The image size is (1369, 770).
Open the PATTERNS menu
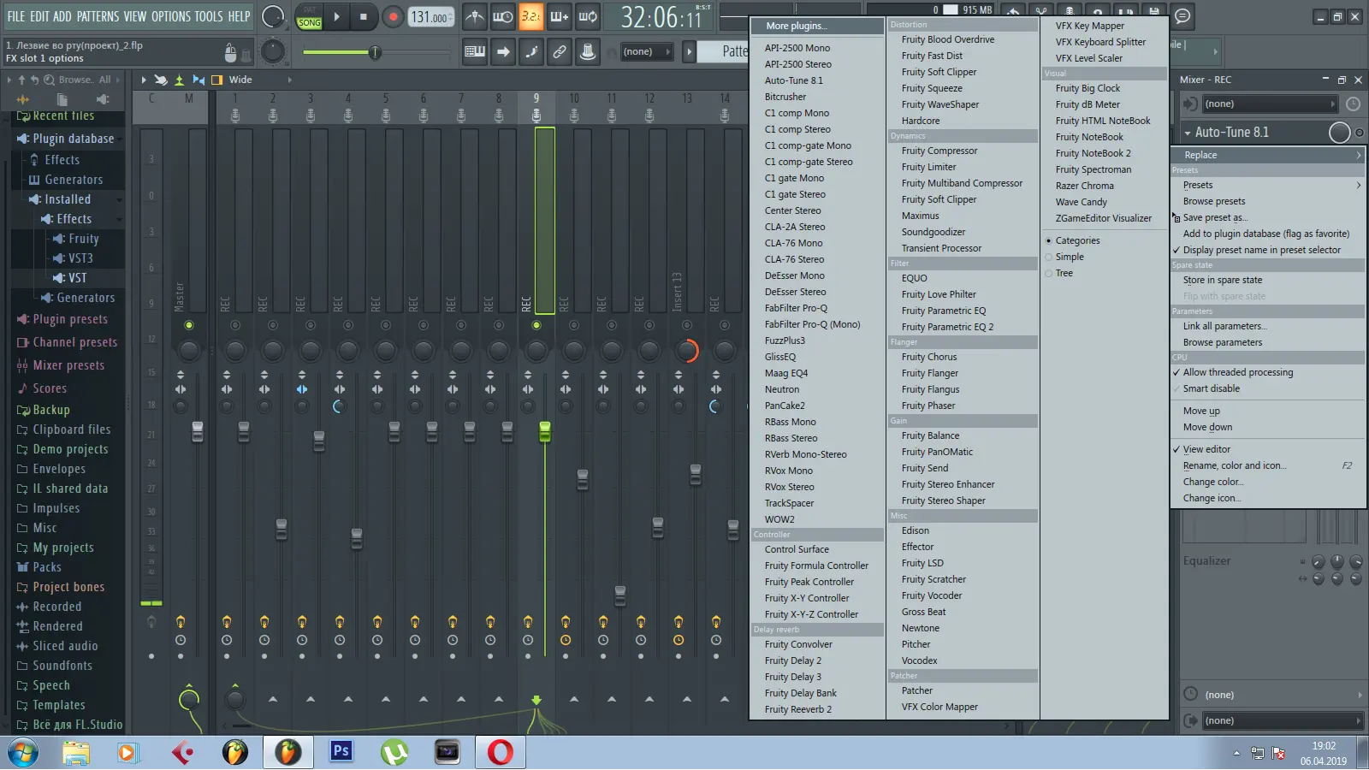click(x=98, y=16)
